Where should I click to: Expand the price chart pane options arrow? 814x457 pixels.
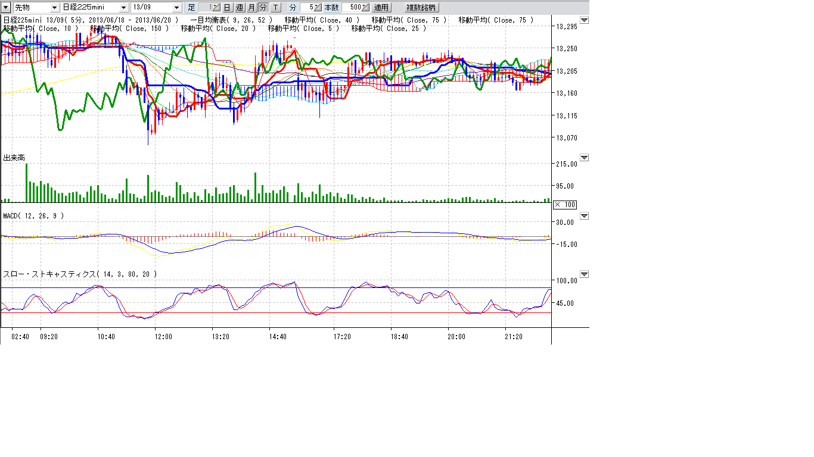coord(584,20)
